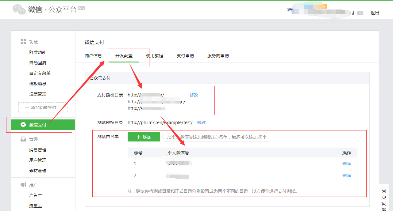Click the 公众号支付 section header
This screenshot has width=393, height=211.
click(x=227, y=78)
